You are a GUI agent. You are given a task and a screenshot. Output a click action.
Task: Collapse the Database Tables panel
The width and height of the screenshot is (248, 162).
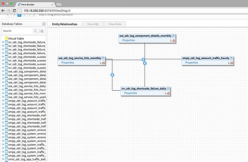[44, 24]
